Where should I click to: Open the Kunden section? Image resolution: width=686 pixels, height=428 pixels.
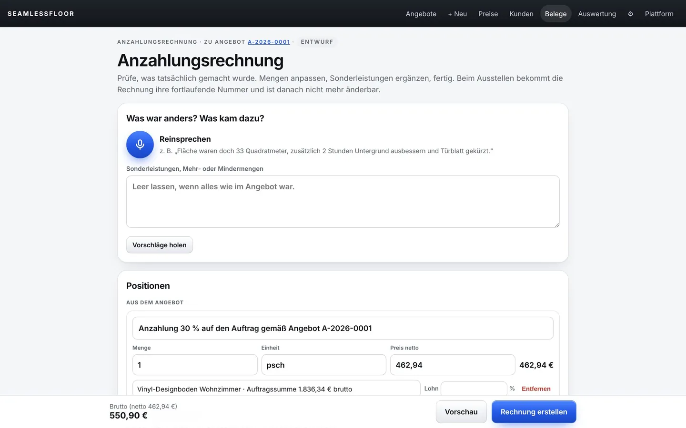pos(521,14)
